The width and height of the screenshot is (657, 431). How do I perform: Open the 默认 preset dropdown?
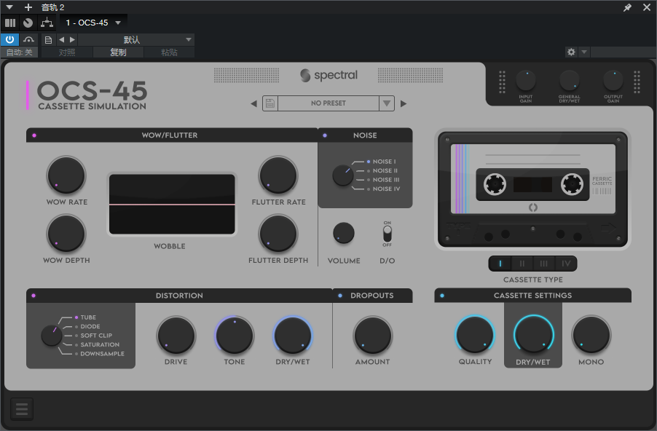135,40
